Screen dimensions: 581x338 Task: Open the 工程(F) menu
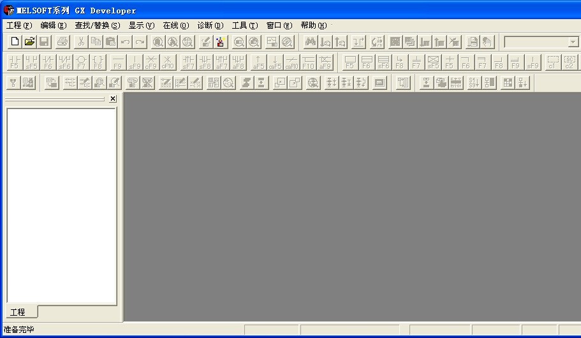[19, 26]
